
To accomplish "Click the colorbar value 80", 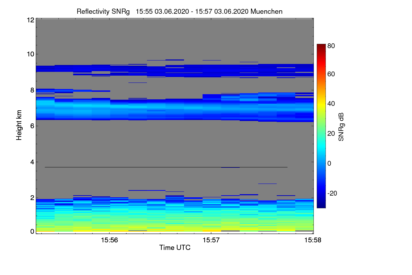I will coord(331,45).
